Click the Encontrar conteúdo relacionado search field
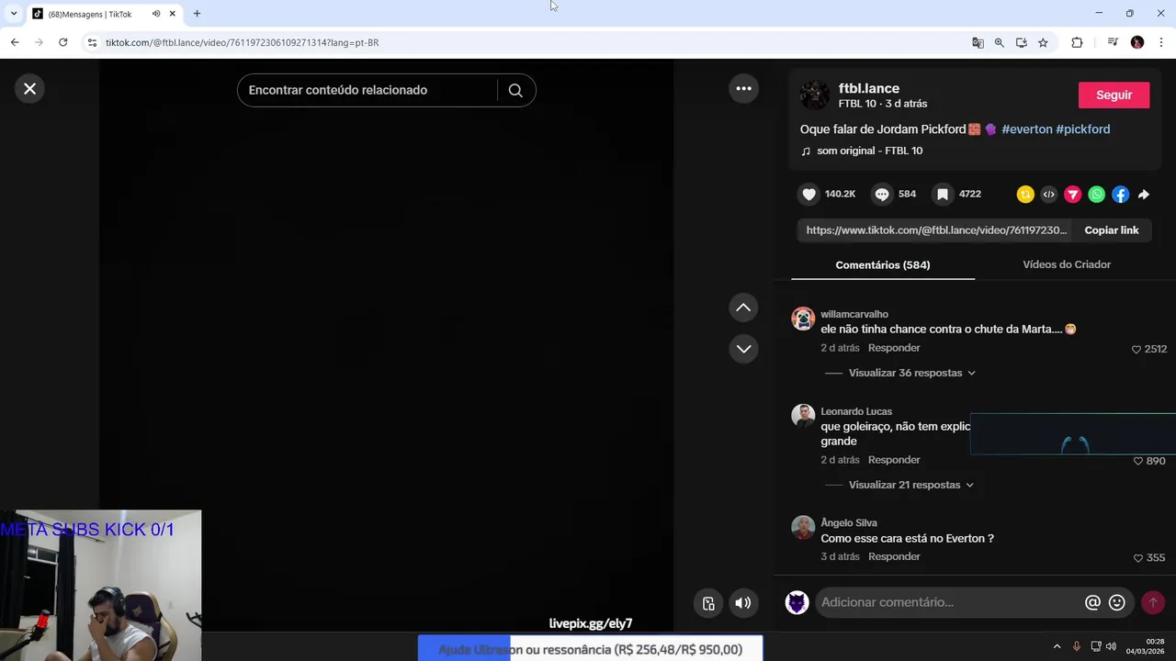 [x=367, y=90]
